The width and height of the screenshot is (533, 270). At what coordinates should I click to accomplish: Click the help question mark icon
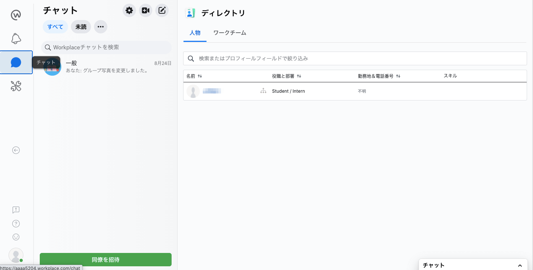pyautogui.click(x=16, y=223)
